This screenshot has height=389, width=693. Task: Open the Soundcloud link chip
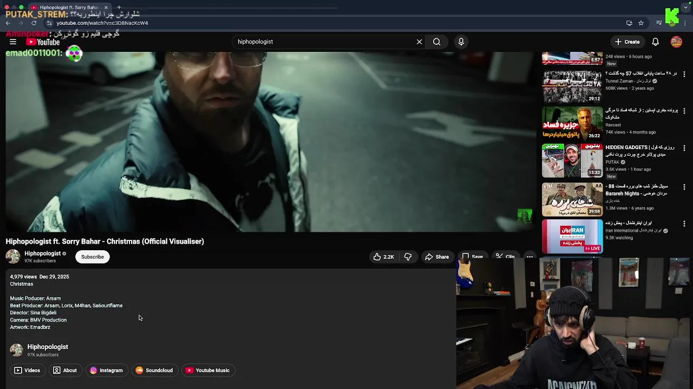[x=154, y=370]
